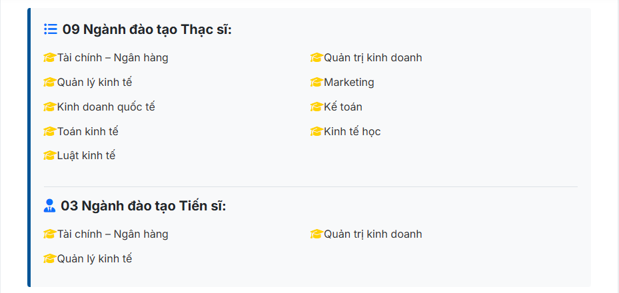Click the list icon beside Thạc sĩ heading
Image resolution: width=619 pixels, height=293 pixels.
point(51,29)
